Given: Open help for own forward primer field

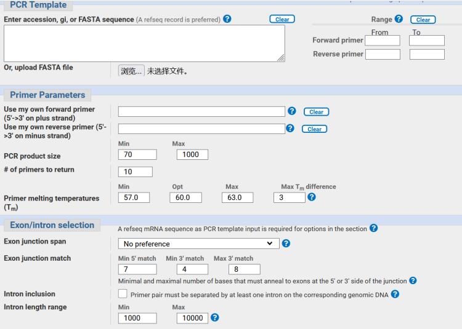Looking at the screenshot, I should point(292,111).
